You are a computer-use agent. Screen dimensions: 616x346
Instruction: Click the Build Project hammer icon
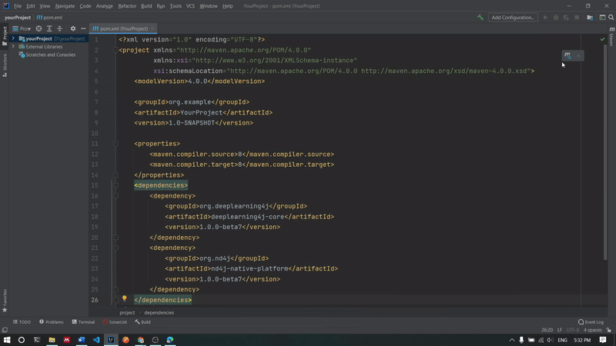480,17
